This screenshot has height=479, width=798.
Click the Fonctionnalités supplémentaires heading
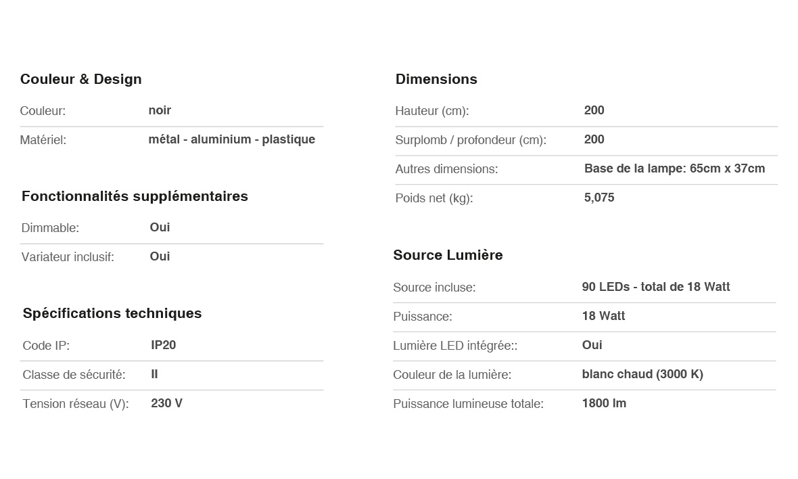tap(135, 196)
